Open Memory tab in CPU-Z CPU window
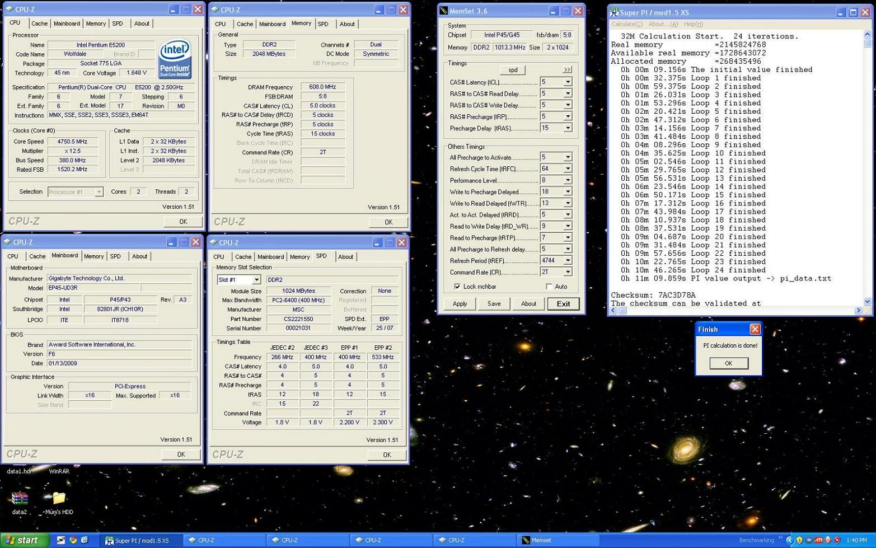876x548 pixels. click(96, 24)
